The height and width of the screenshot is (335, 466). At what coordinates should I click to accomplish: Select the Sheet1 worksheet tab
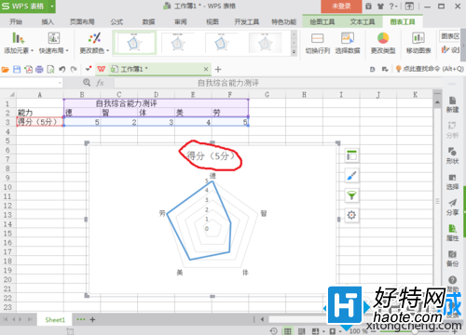click(55, 319)
